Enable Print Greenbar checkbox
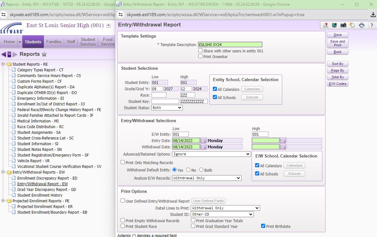Image resolution: width=377 pixels, height=237 pixels. [200, 56]
